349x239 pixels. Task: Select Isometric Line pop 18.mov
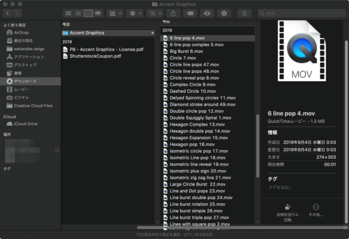coord(207,158)
